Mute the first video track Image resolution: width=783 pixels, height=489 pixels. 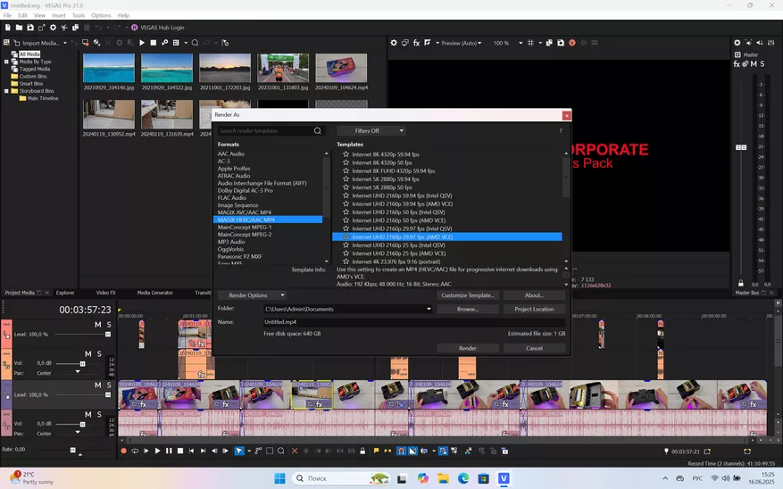[x=98, y=325]
